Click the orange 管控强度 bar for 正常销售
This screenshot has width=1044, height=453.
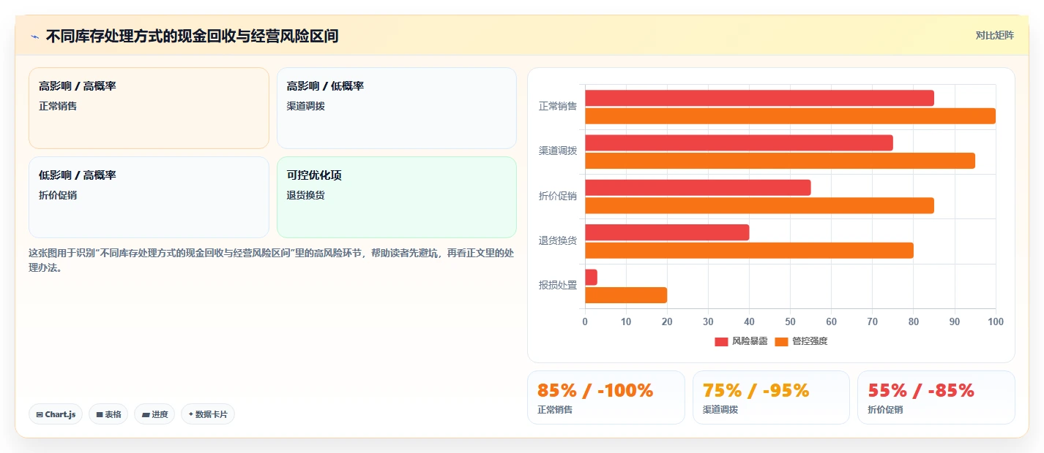pyautogui.click(x=790, y=115)
